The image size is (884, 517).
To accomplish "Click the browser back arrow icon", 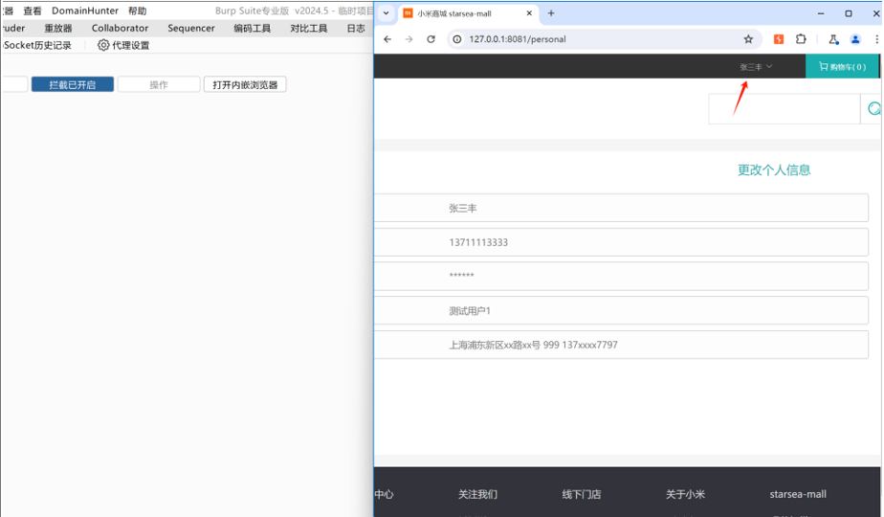I will pyautogui.click(x=387, y=39).
